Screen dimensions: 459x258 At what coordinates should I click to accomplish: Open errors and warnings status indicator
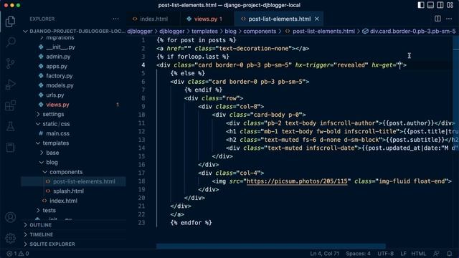click(18, 253)
